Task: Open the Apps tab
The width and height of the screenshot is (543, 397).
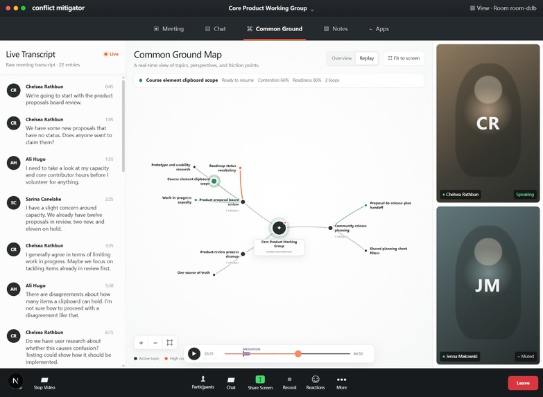Action: [x=379, y=28]
